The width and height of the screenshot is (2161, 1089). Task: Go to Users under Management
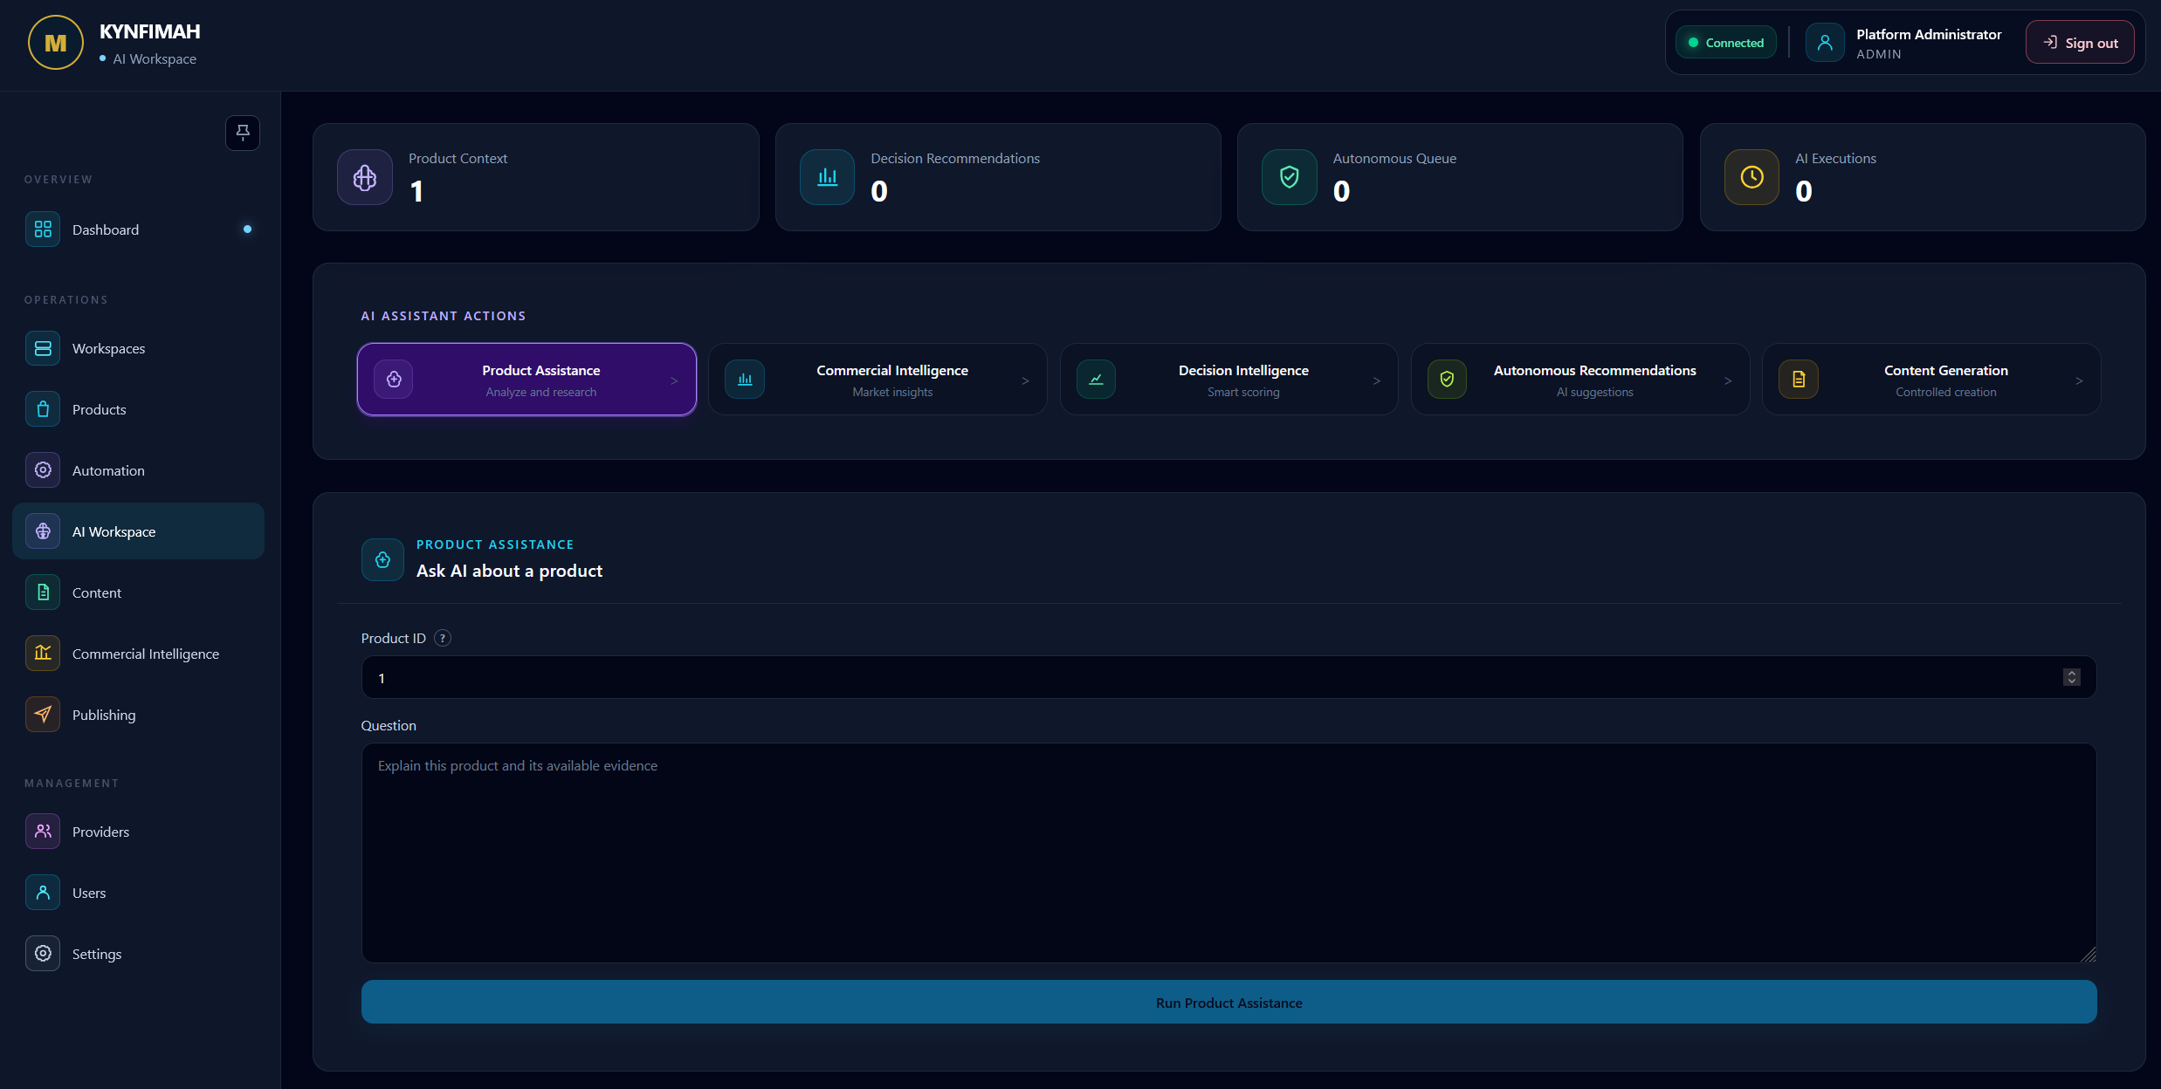139,893
